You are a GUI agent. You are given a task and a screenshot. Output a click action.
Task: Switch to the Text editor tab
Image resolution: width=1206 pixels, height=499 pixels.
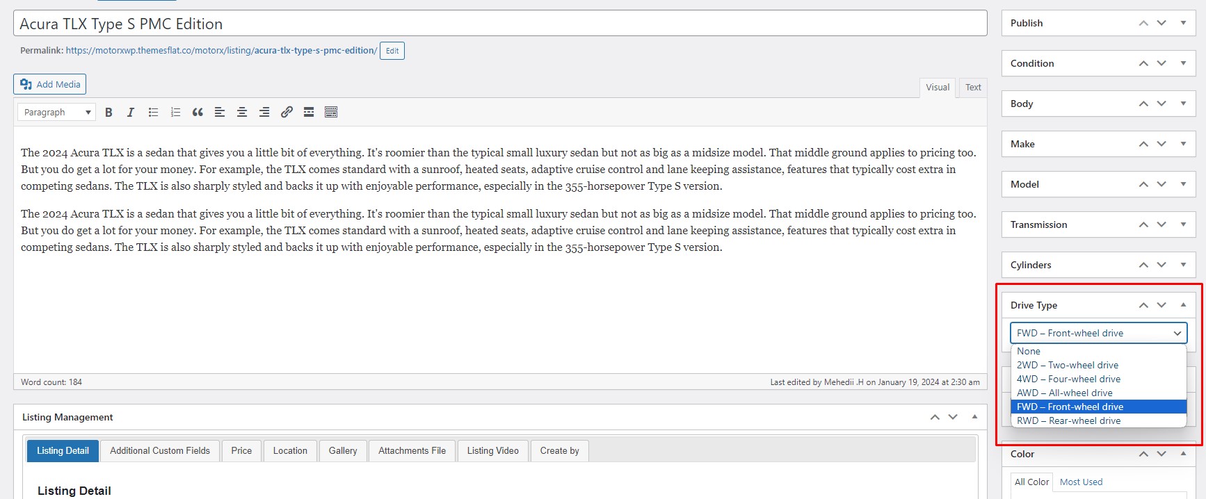(x=973, y=88)
